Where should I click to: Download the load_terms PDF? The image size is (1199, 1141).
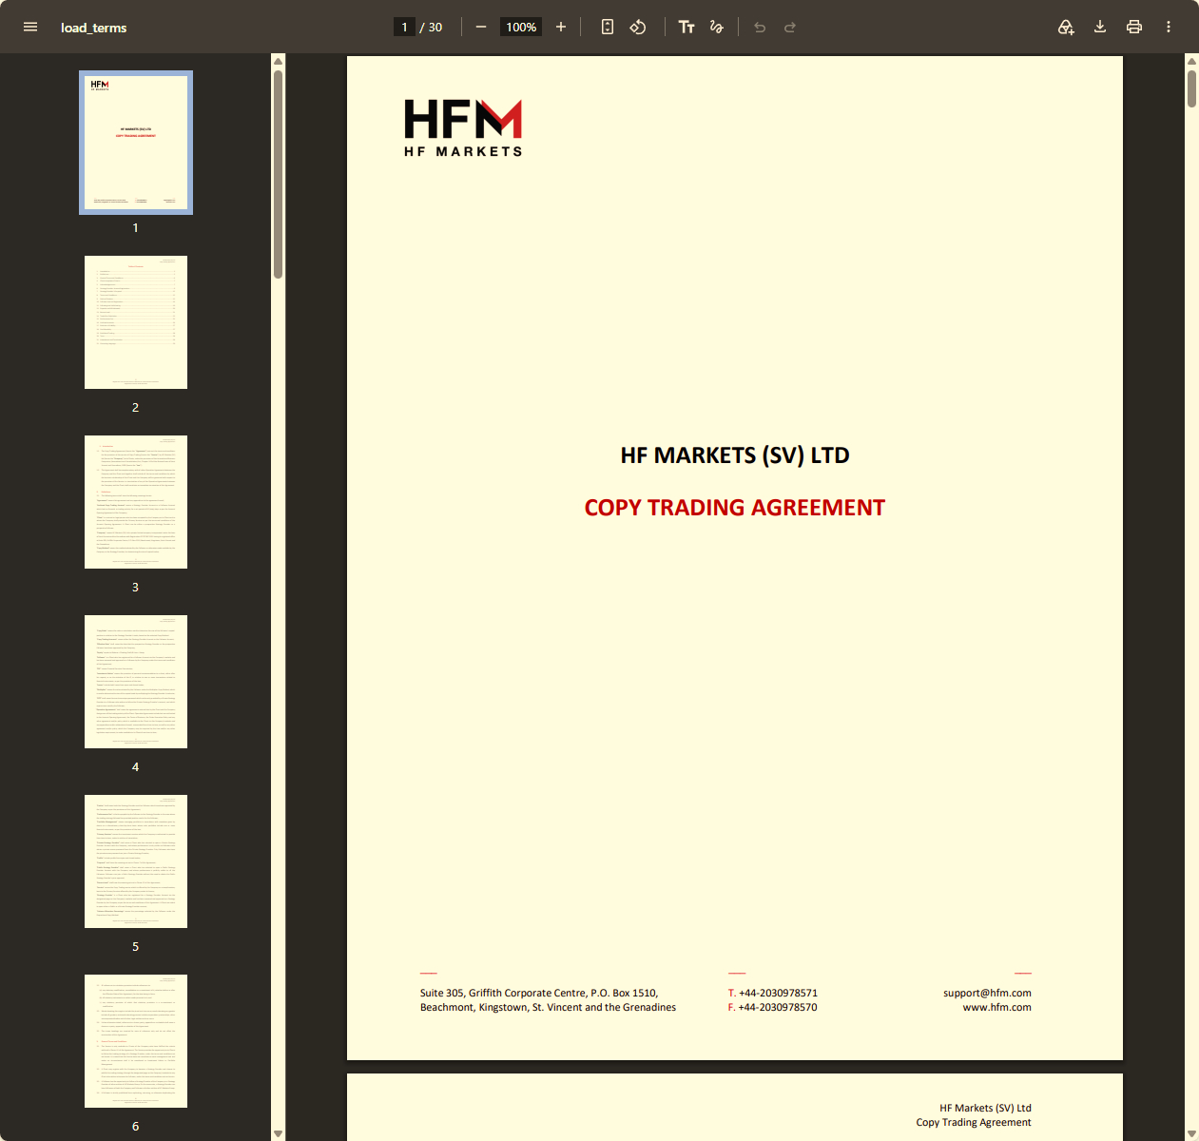click(1100, 27)
